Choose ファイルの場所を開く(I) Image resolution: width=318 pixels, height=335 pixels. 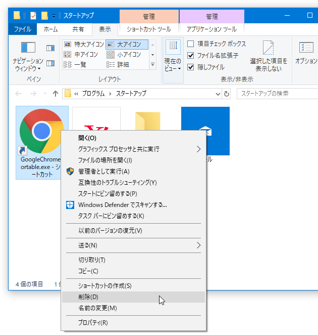click(134, 160)
